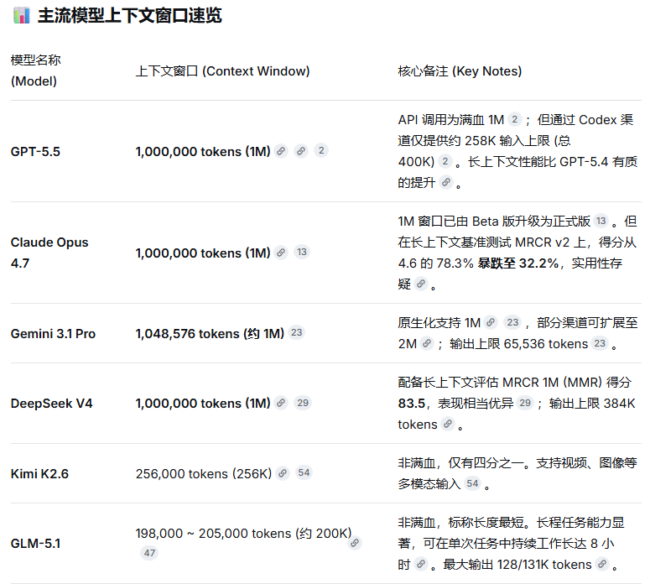This screenshot has width=650, height=584.
Task: Open citation 13 in Claude Opus 4.7 context cell
Action: click(302, 252)
